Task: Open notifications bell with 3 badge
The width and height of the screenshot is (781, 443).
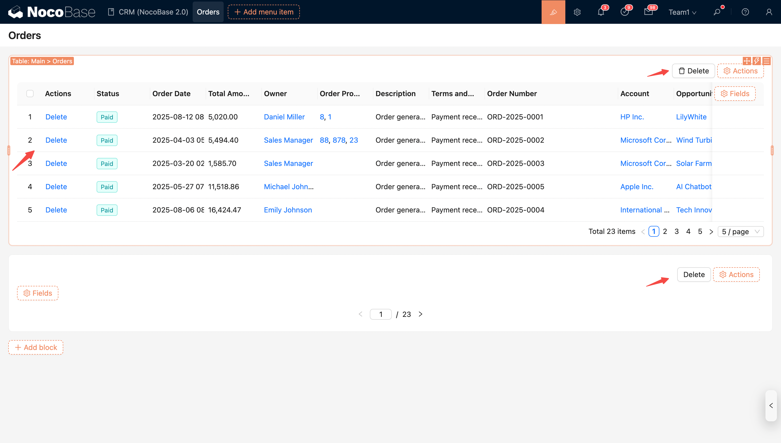Action: (601, 12)
